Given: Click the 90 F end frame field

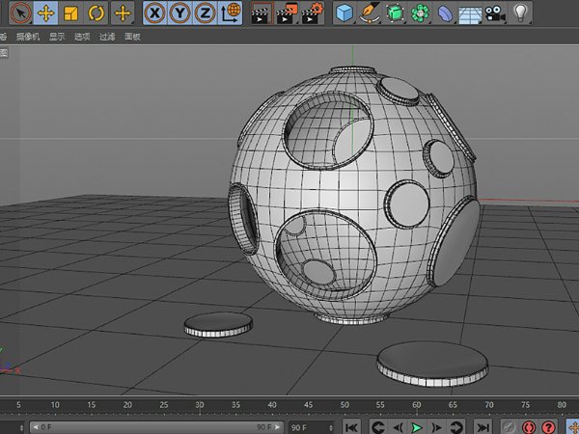Looking at the screenshot, I should tap(303, 426).
